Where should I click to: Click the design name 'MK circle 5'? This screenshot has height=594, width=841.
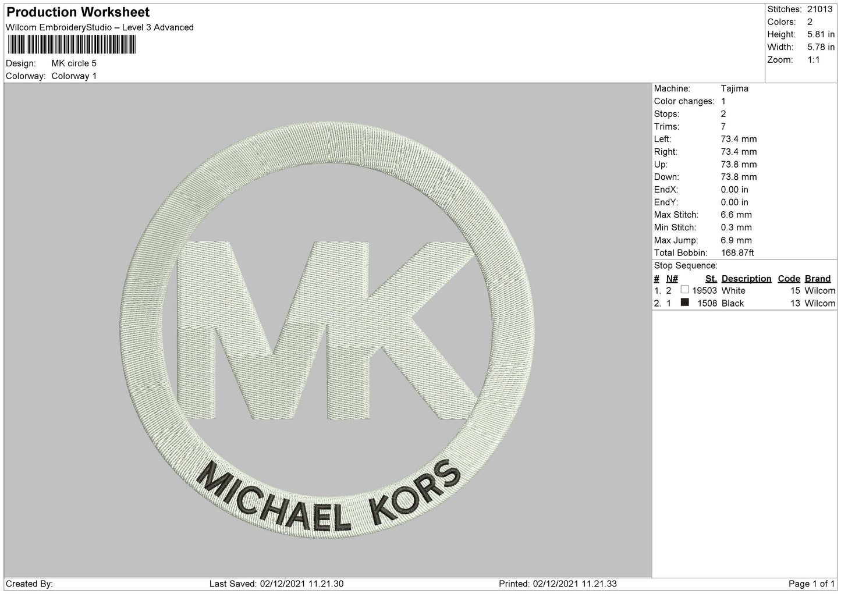coord(74,63)
